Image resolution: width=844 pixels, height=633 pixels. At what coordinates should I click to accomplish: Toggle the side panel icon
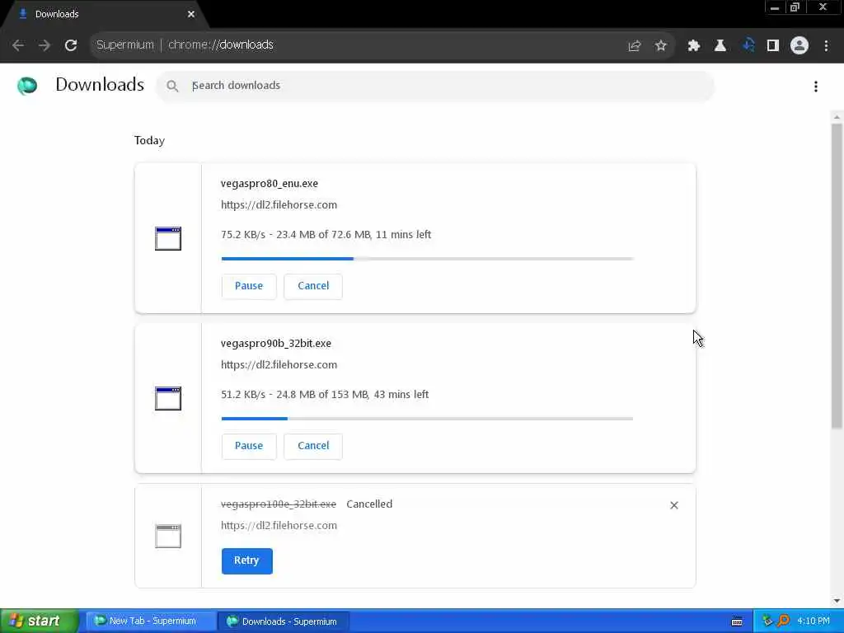pos(773,46)
